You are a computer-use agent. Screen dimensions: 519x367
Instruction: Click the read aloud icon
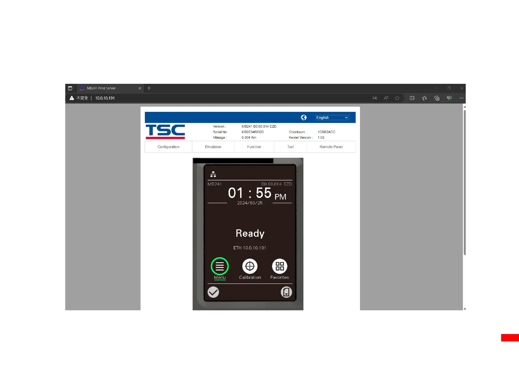(386, 98)
